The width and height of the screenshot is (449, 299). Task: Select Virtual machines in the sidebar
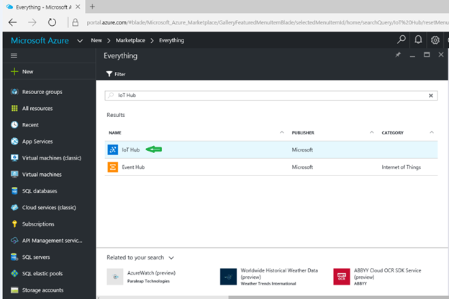pyautogui.click(x=42, y=174)
